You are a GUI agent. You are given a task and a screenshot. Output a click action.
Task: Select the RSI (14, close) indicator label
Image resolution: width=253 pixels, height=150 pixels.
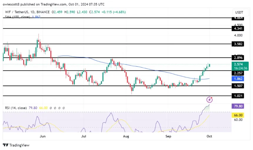[15, 108]
